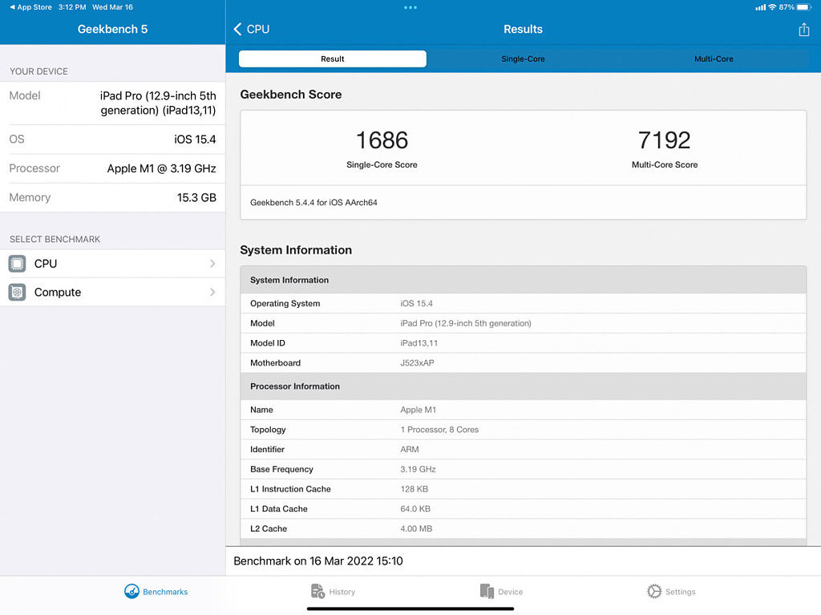Tap the 'Apple M1' processor Name value
Screen dimensions: 821x615
(418, 410)
